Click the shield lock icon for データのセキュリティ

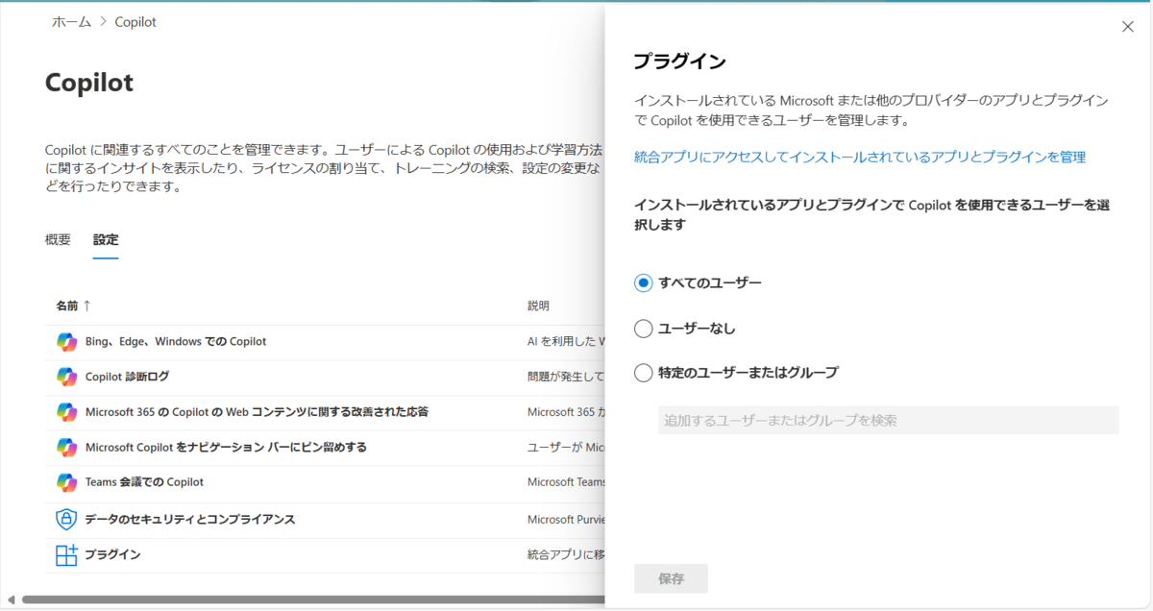[x=66, y=519]
